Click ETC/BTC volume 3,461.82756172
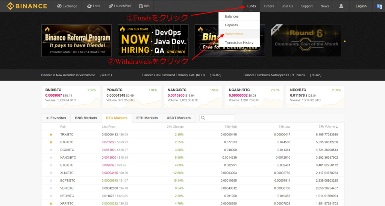This screenshot has height=206, width=385. (327, 165)
